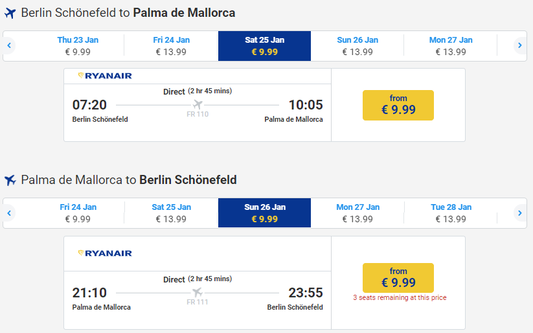Image resolution: width=533 pixels, height=333 pixels.
Task: Select return Fri 24 Jan date tab
Action: 78,213
